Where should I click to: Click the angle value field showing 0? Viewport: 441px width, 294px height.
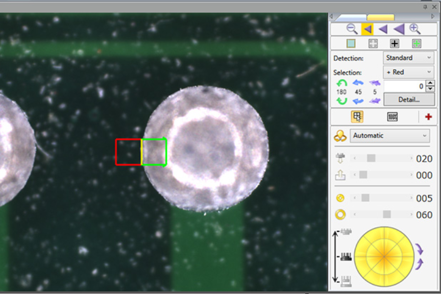(405, 86)
